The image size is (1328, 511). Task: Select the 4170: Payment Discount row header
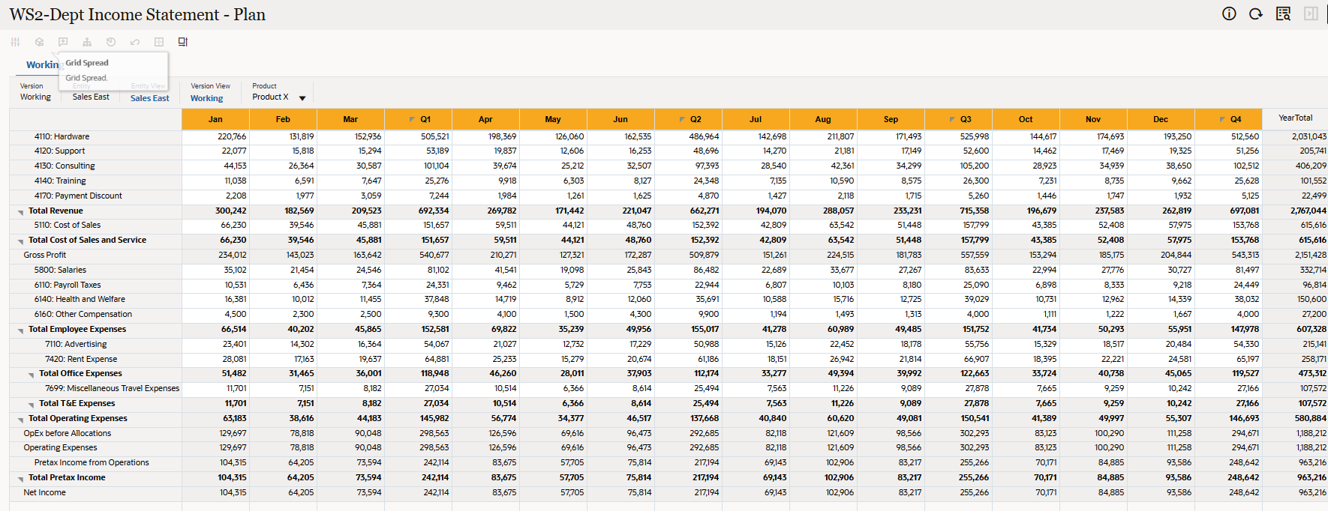95,196
